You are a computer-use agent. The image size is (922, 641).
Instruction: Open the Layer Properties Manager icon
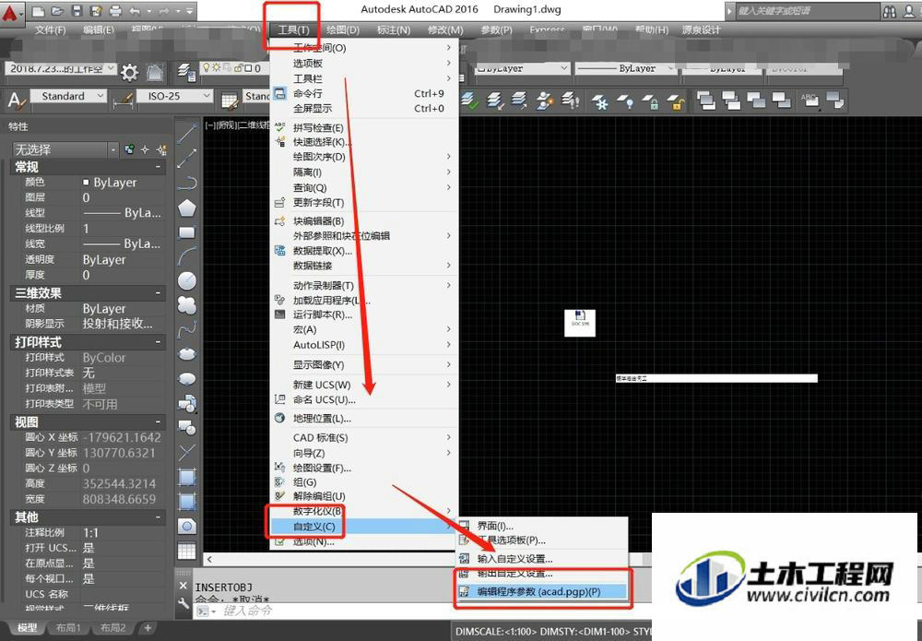pos(186,72)
